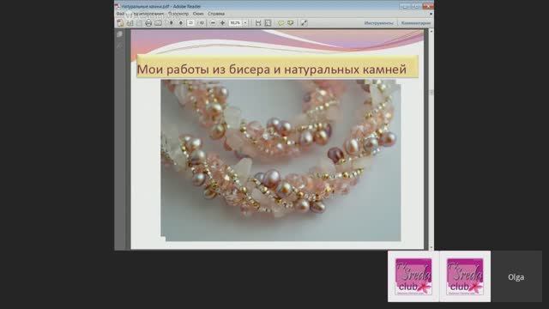Open the Файл menu
This screenshot has width=549, height=309.
click(120, 14)
